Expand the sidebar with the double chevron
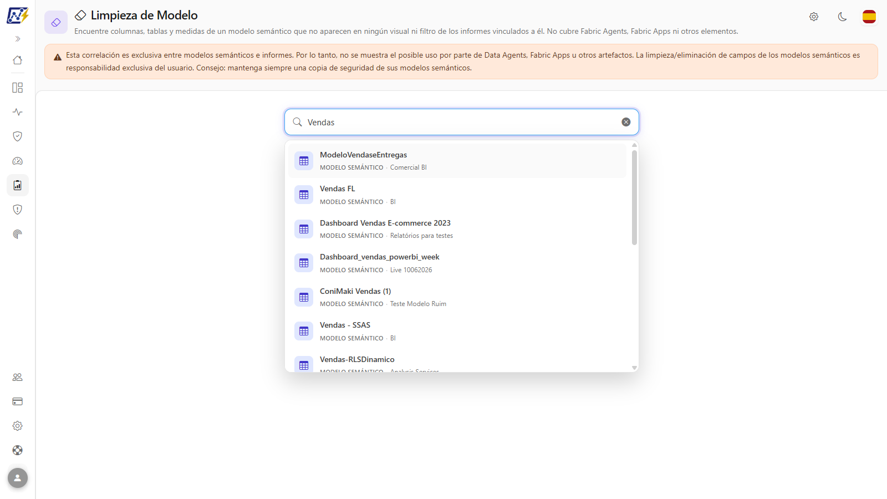The width and height of the screenshot is (887, 499). point(18,39)
